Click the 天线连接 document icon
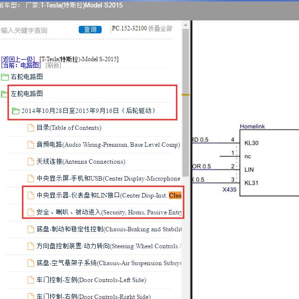299x299 pixels. point(31,162)
